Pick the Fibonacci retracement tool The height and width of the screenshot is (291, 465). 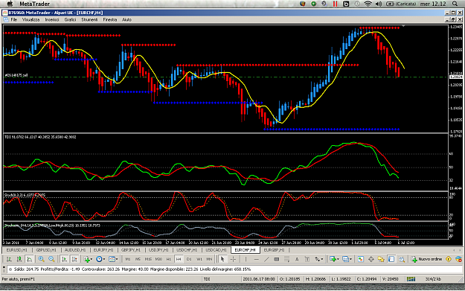click(286, 259)
